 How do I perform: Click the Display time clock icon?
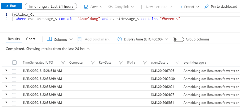pos(120,39)
